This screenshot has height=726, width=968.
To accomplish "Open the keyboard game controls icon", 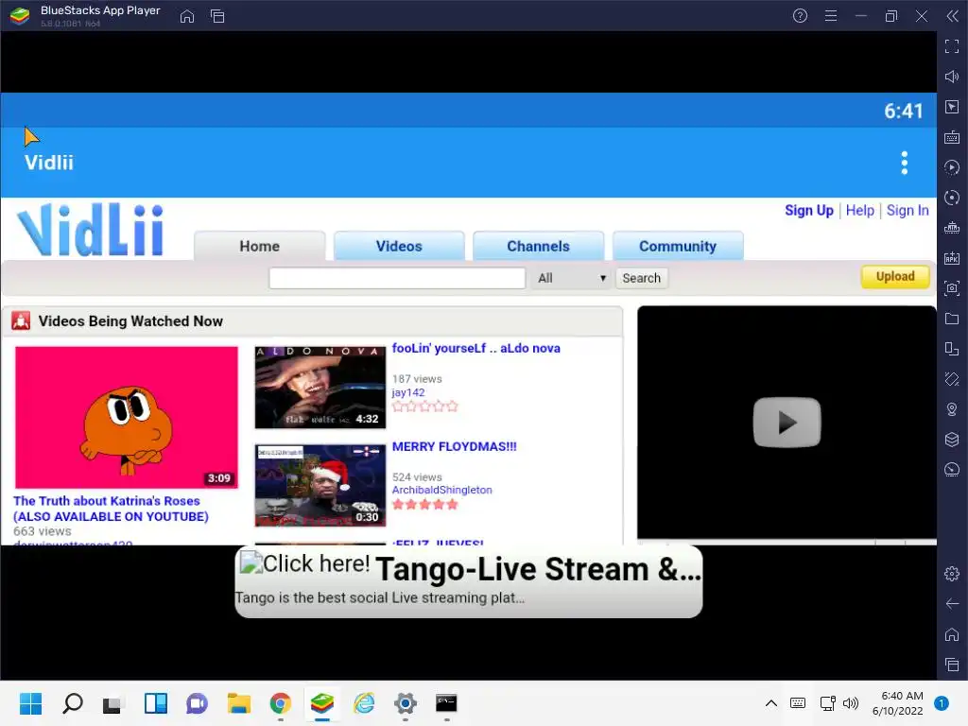I will click(951, 137).
